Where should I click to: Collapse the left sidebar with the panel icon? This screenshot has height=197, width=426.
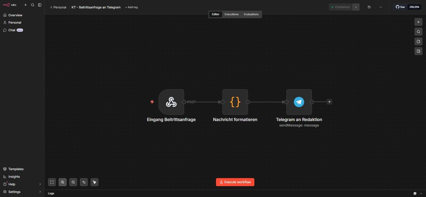[40, 5]
